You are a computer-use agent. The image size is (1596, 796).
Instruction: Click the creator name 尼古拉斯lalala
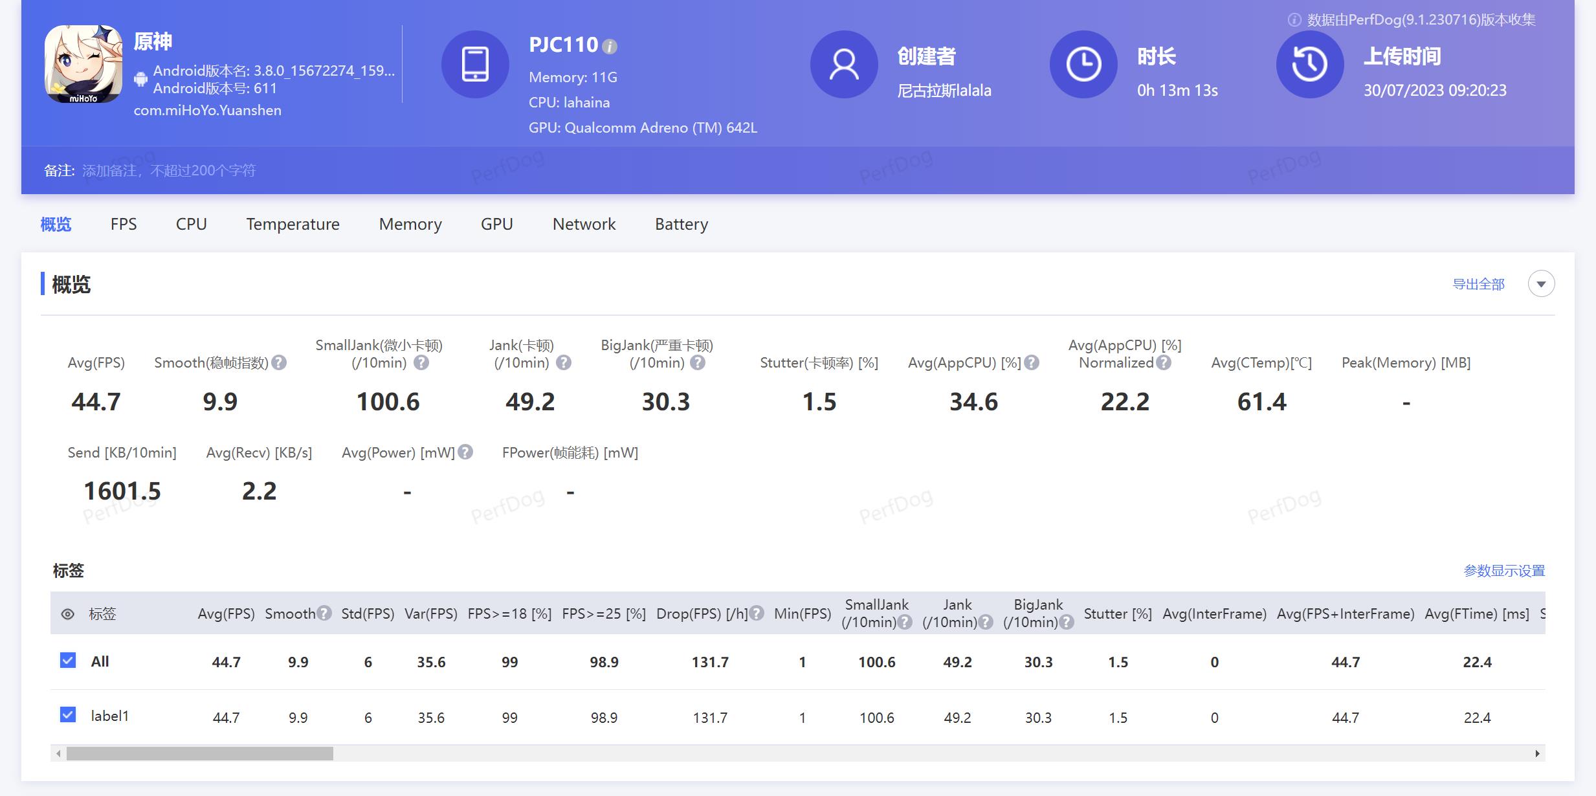tap(944, 91)
